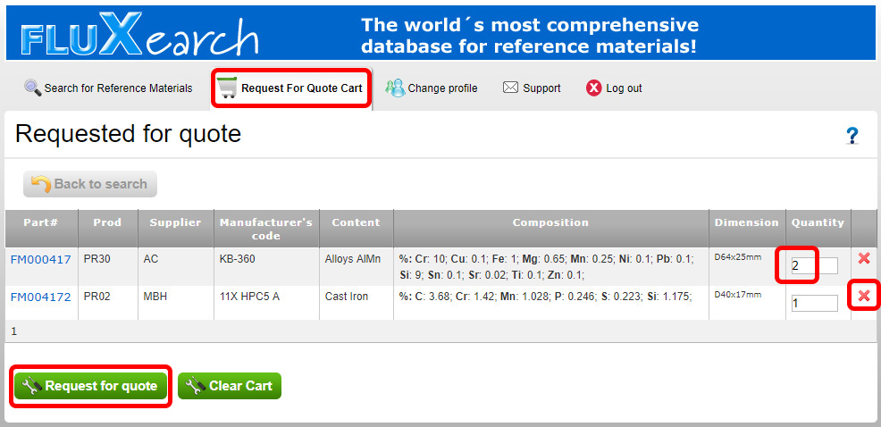Click the Manufacturer's code column header
Image resolution: width=881 pixels, height=427 pixels.
pos(266,229)
